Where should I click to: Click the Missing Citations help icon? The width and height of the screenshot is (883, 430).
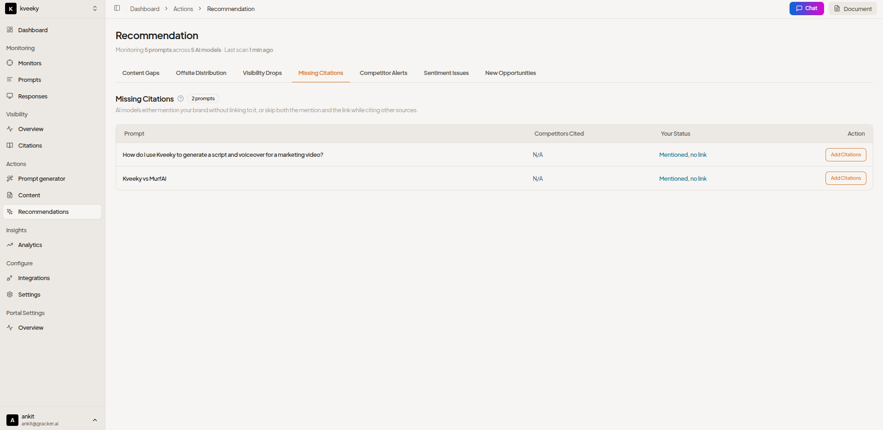coord(180,98)
